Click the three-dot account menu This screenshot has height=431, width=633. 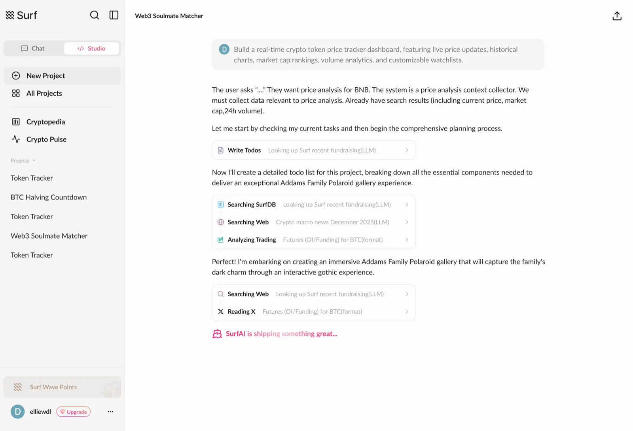pos(110,412)
